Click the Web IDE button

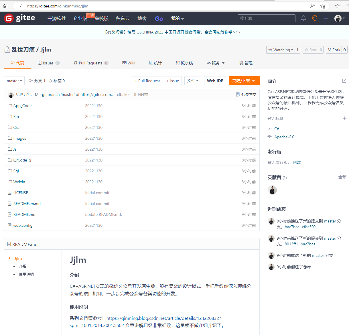click(215, 81)
